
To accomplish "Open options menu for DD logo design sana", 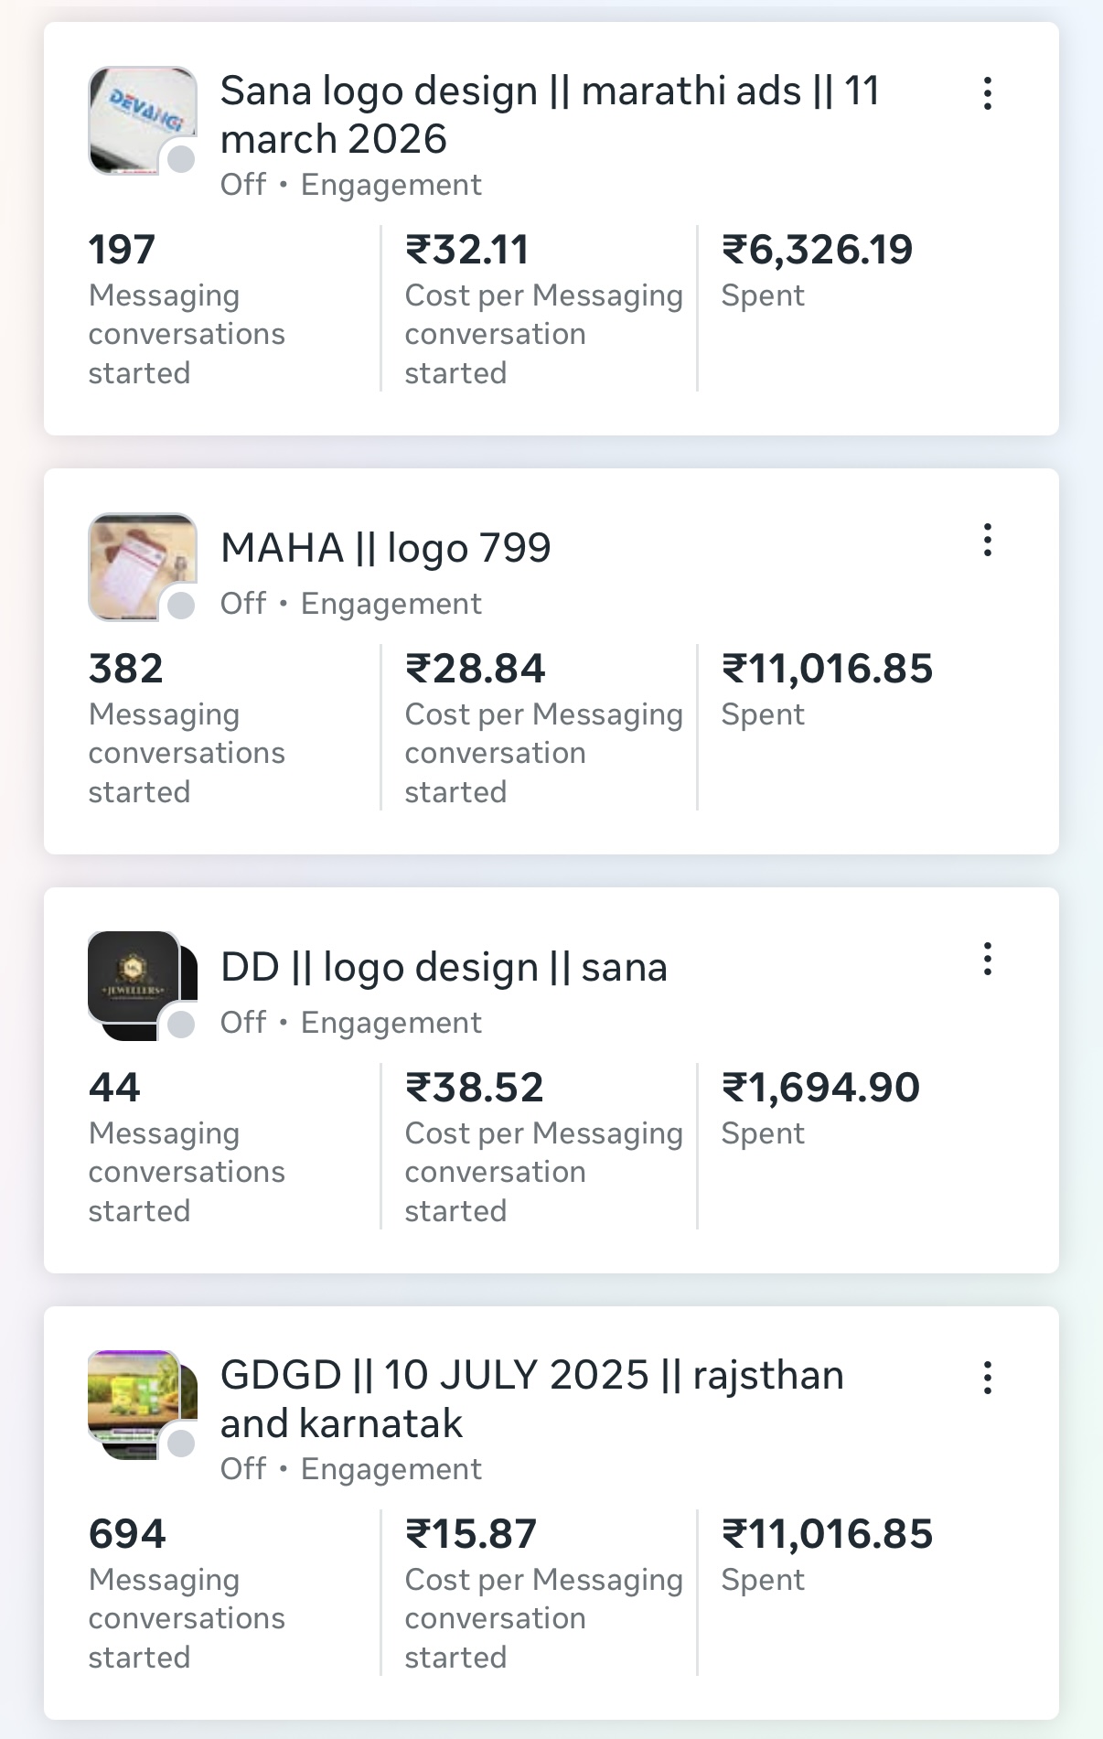I will (x=988, y=960).
